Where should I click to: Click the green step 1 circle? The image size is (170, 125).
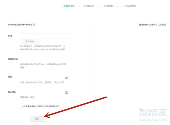64,6
